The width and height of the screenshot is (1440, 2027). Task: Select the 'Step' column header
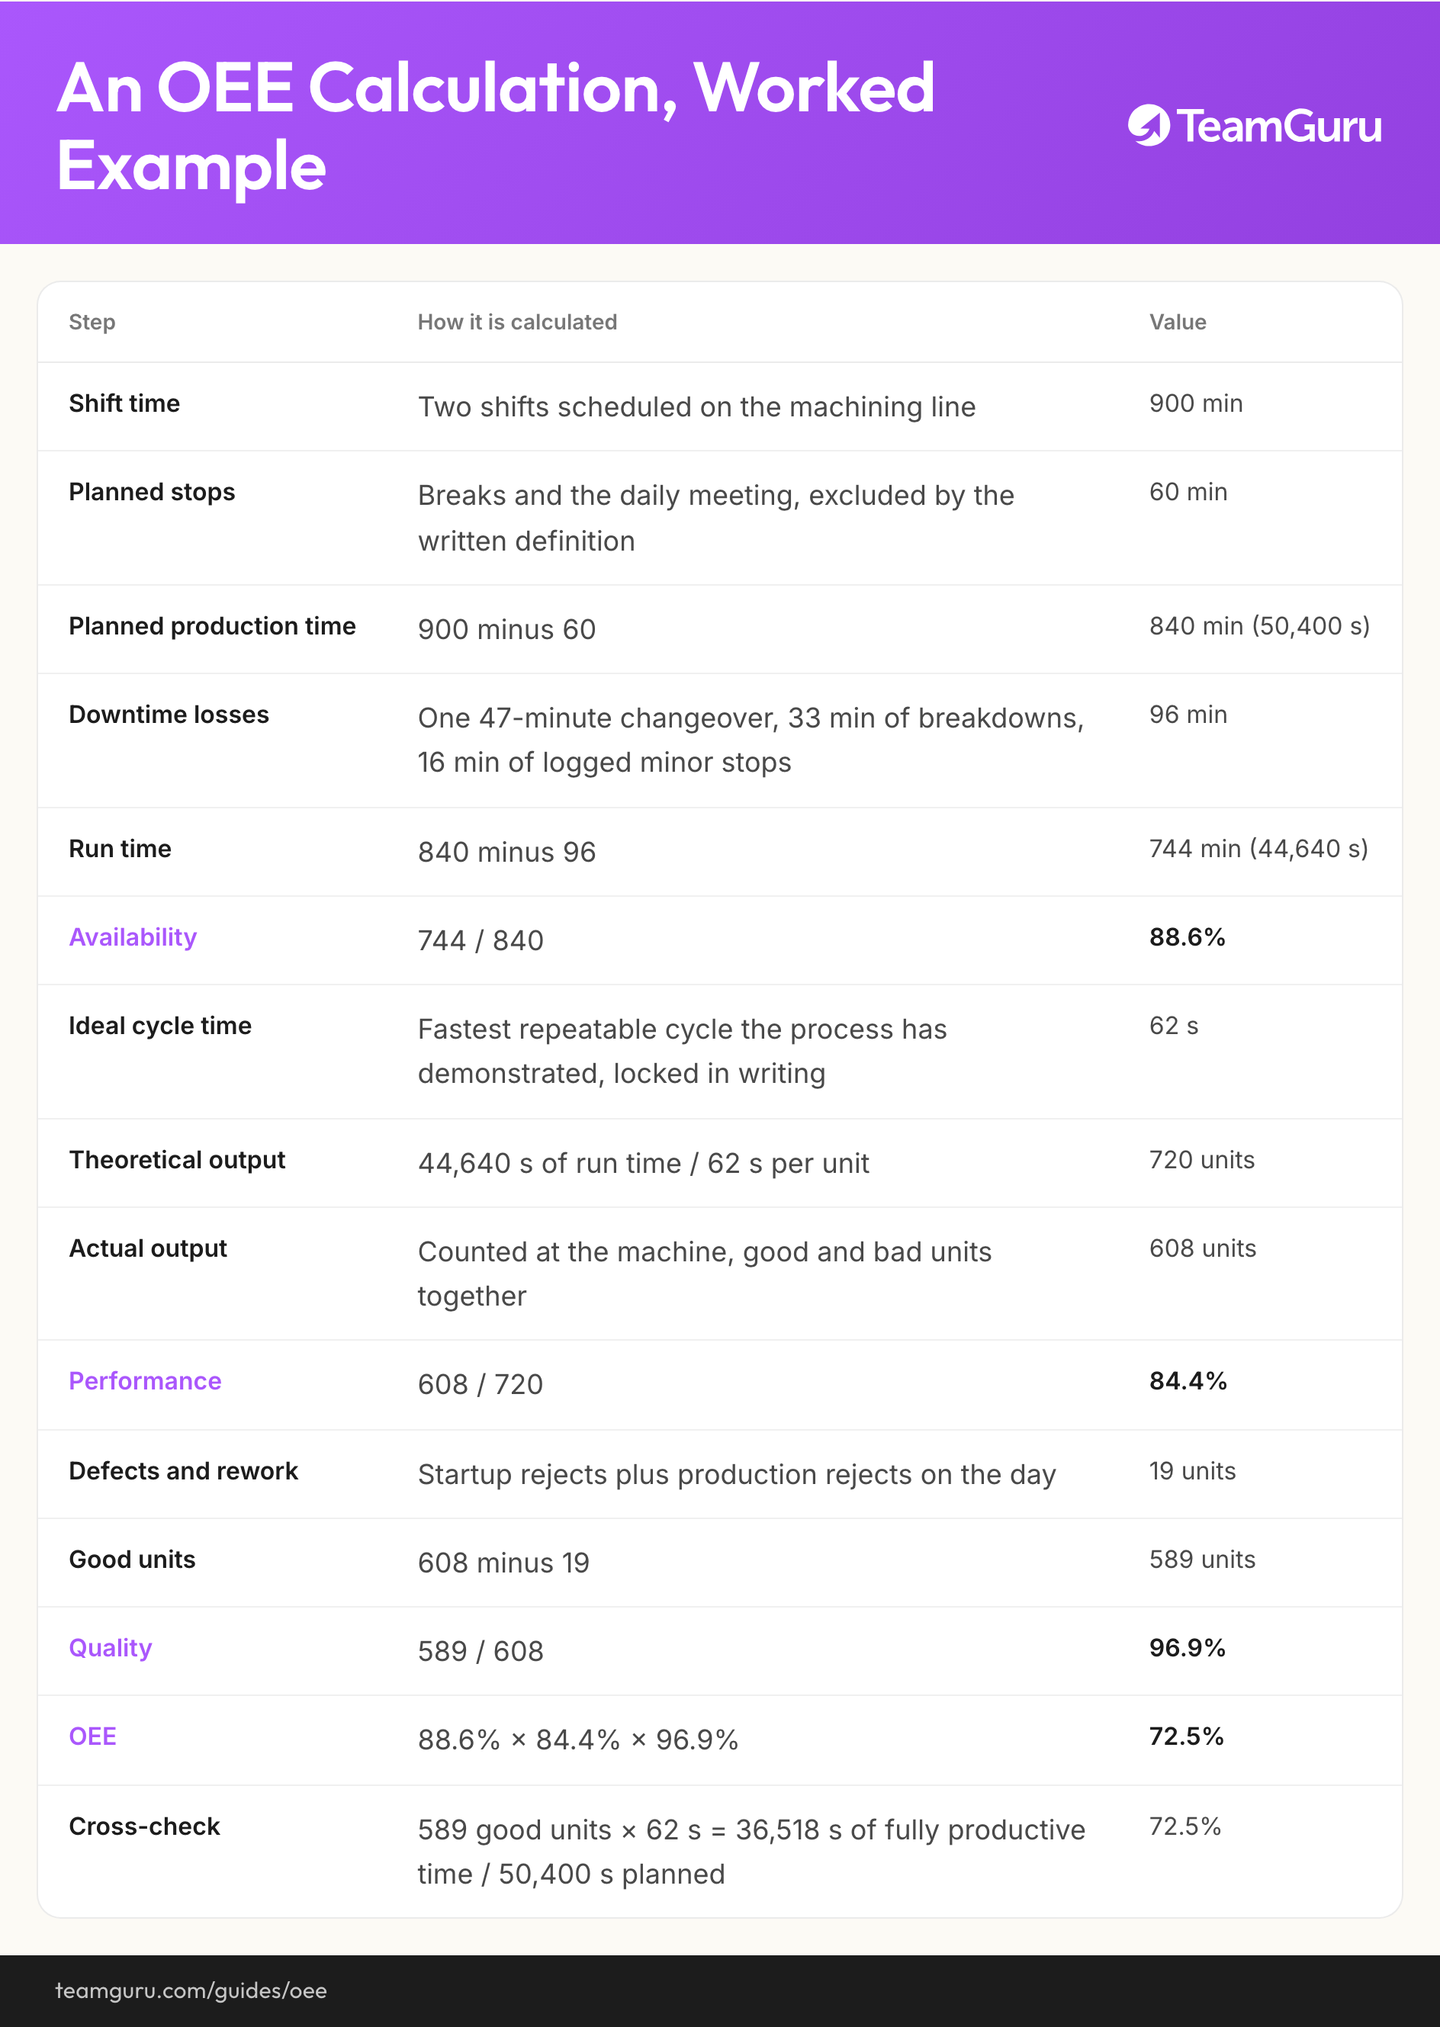tap(92, 322)
